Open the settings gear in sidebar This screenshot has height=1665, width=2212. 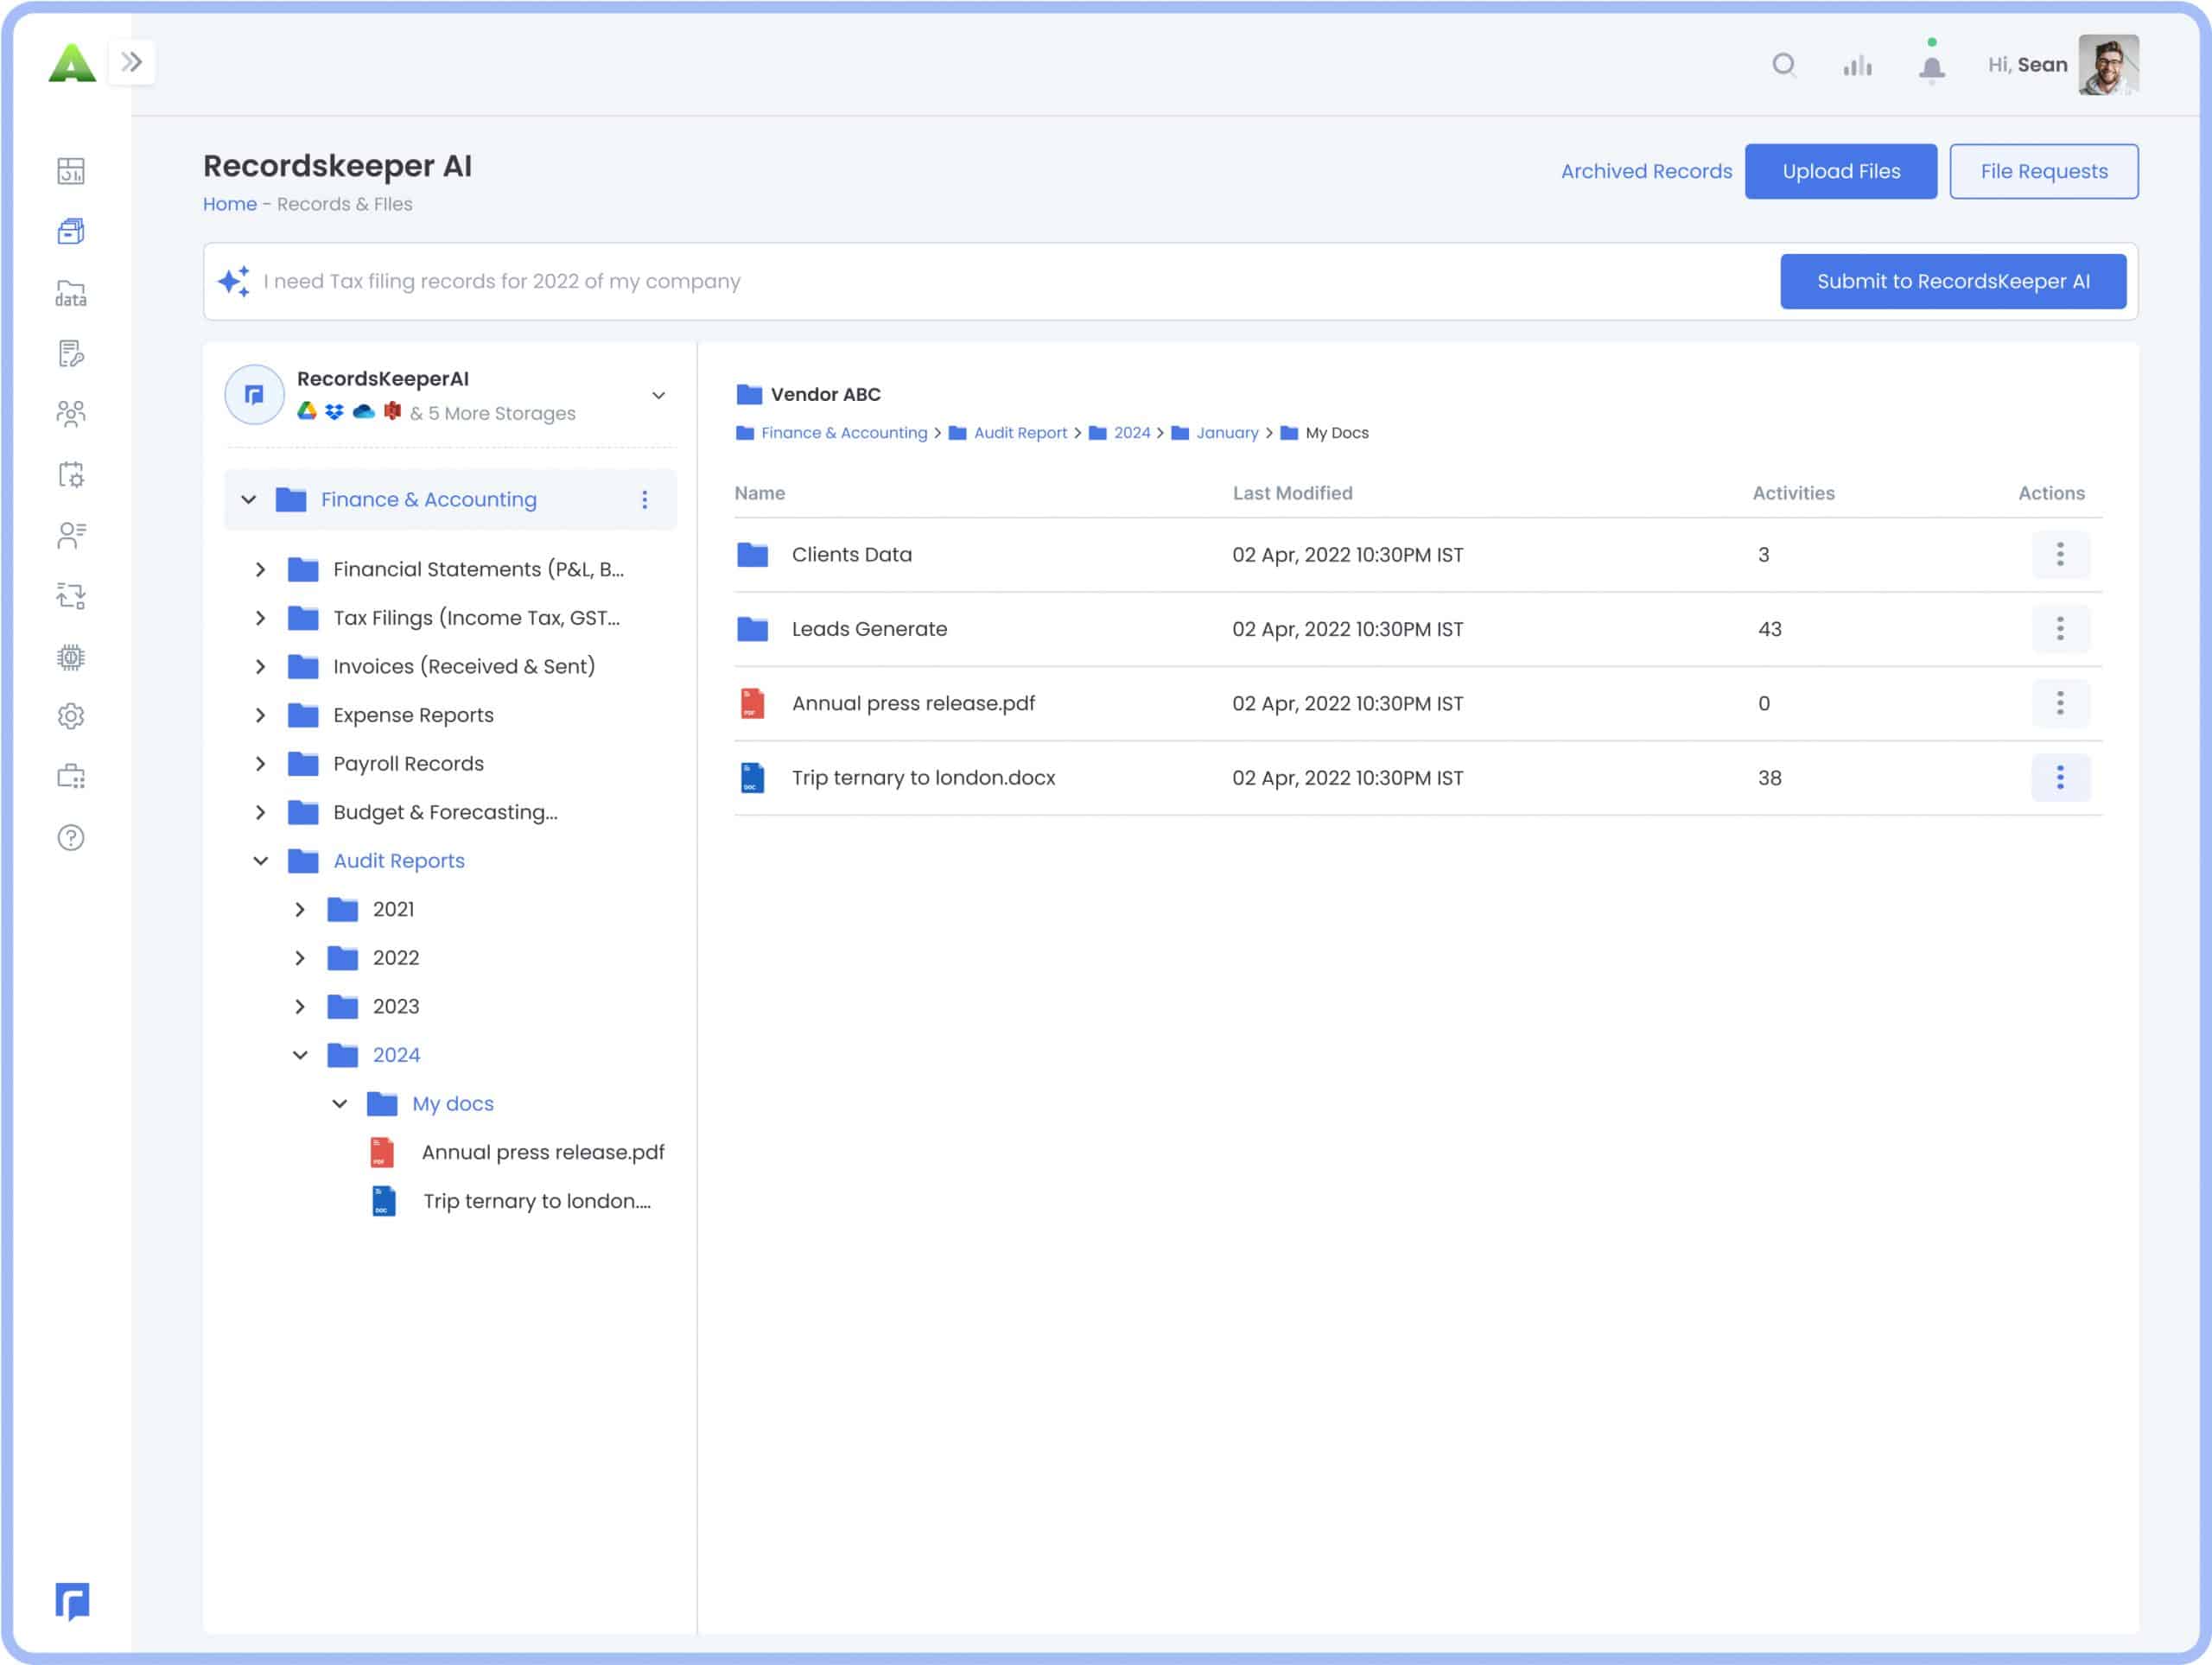point(71,716)
